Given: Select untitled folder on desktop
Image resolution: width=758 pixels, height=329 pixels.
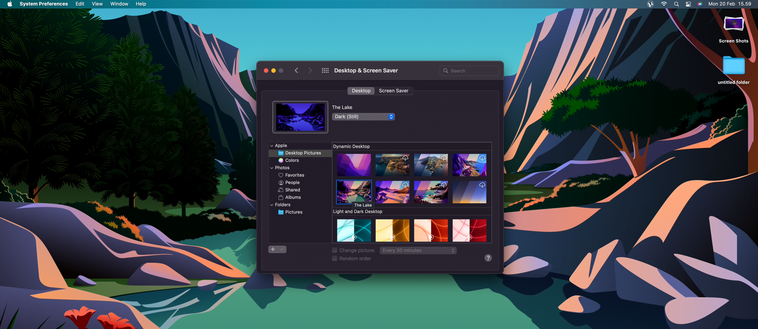Looking at the screenshot, I should (x=733, y=71).
